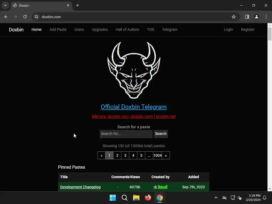Launch File Explorer from the taskbar

tap(136, 198)
